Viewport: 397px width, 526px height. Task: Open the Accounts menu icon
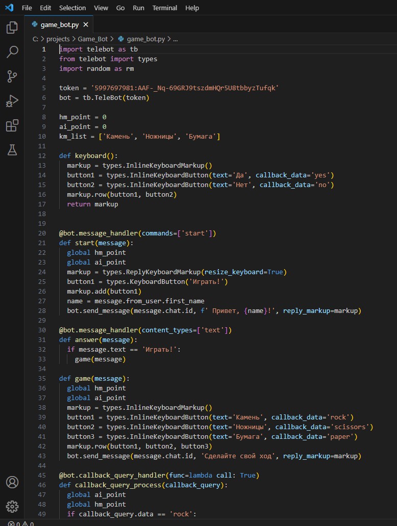tap(12, 482)
